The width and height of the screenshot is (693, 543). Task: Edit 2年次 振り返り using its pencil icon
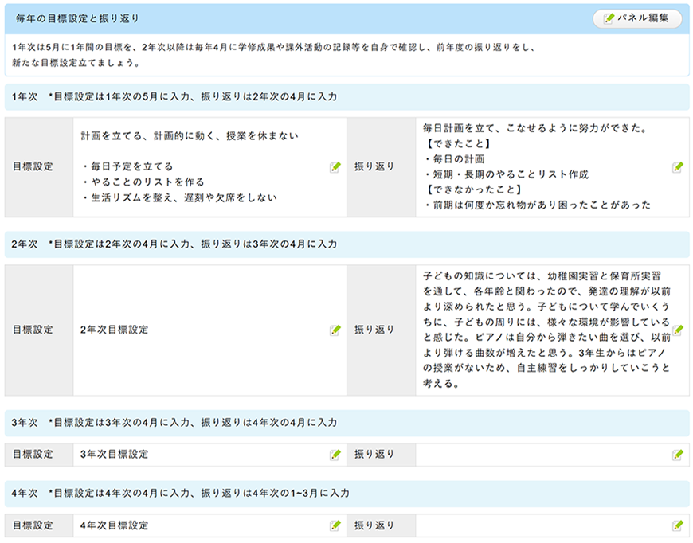pyautogui.click(x=678, y=330)
